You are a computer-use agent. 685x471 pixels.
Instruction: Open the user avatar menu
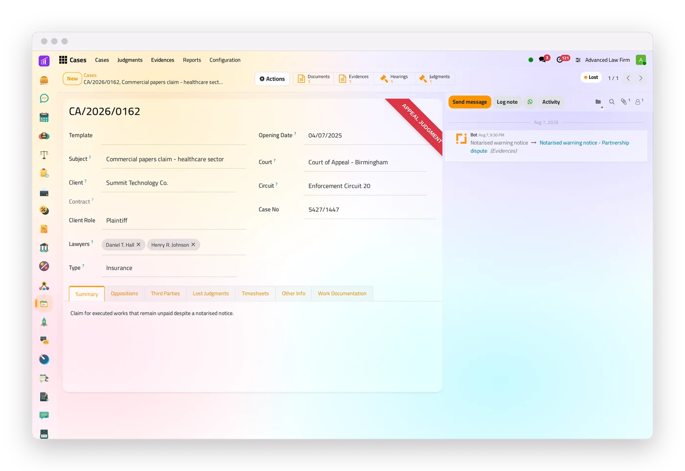click(x=640, y=60)
